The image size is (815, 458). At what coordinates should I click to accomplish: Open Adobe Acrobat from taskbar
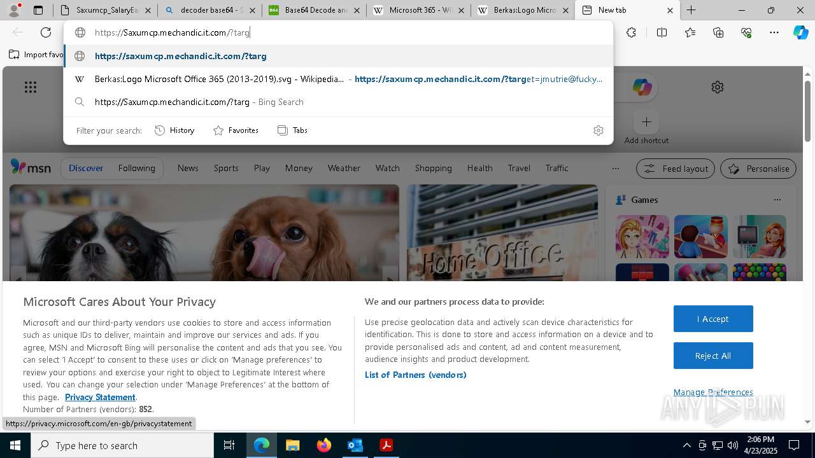(x=386, y=445)
